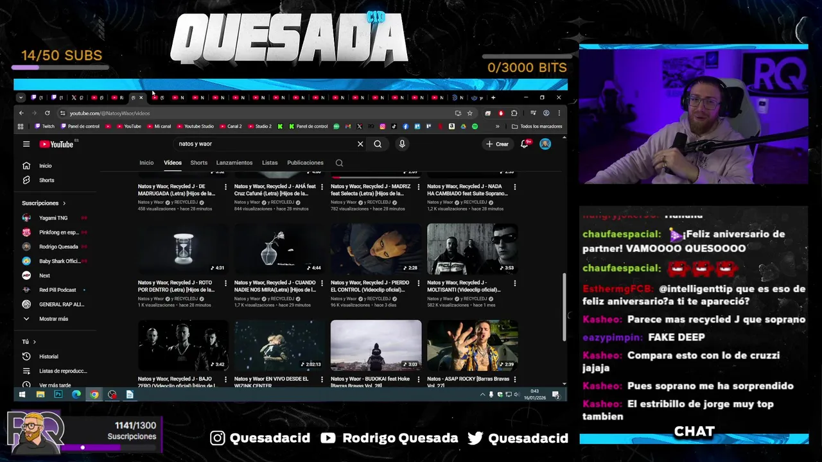Start voice search with the microphone icon
The image size is (822, 462).
tap(402, 144)
